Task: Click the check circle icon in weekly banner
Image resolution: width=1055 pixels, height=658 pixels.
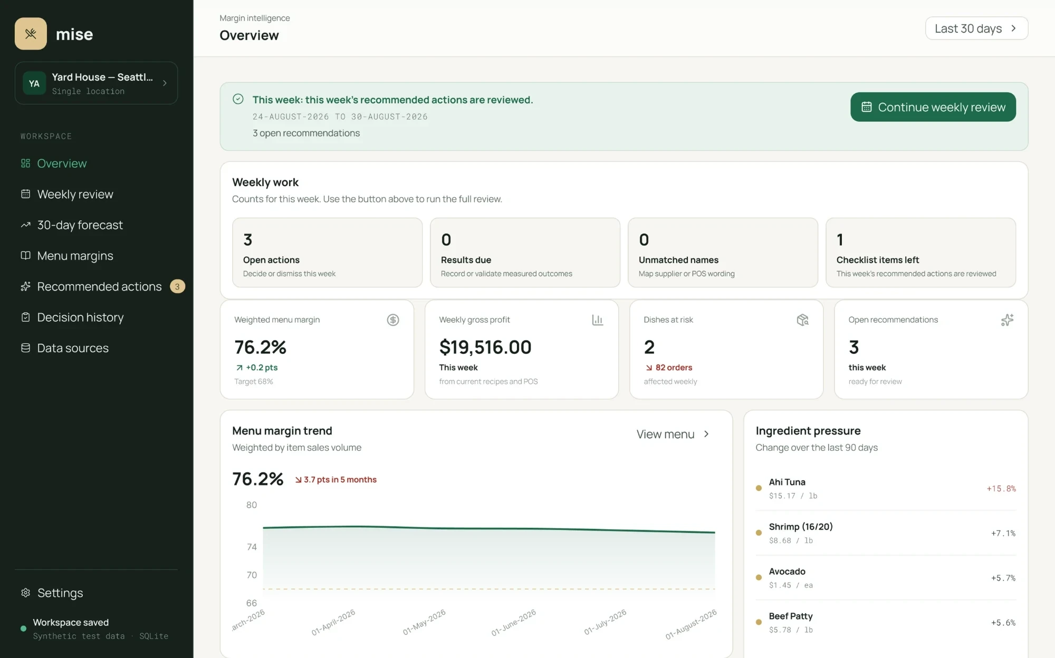Action: (x=238, y=99)
